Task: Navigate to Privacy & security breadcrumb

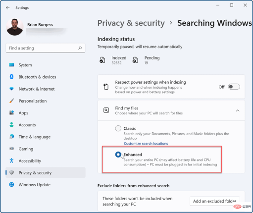Action: [x=131, y=23]
